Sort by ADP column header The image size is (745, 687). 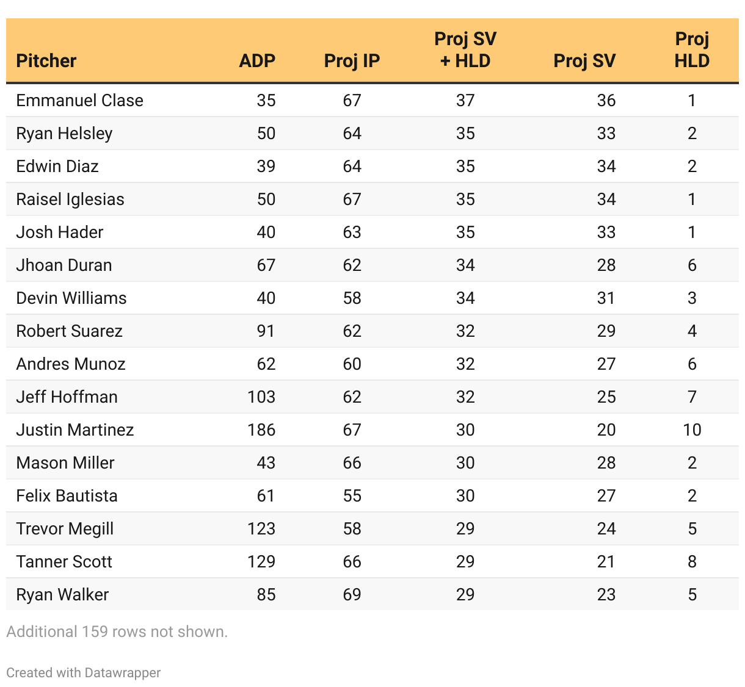pyautogui.click(x=257, y=61)
